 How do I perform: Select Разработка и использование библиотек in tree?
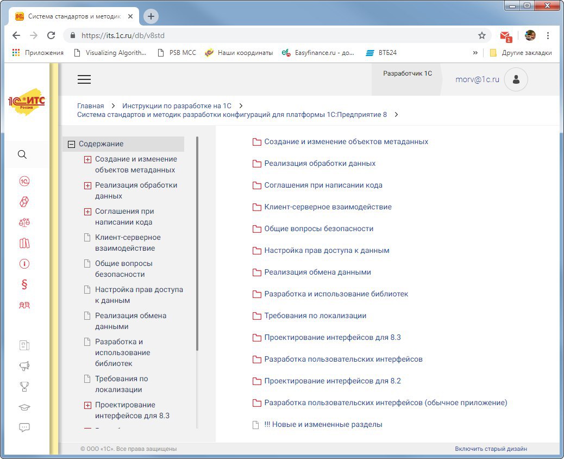pyautogui.click(x=122, y=352)
